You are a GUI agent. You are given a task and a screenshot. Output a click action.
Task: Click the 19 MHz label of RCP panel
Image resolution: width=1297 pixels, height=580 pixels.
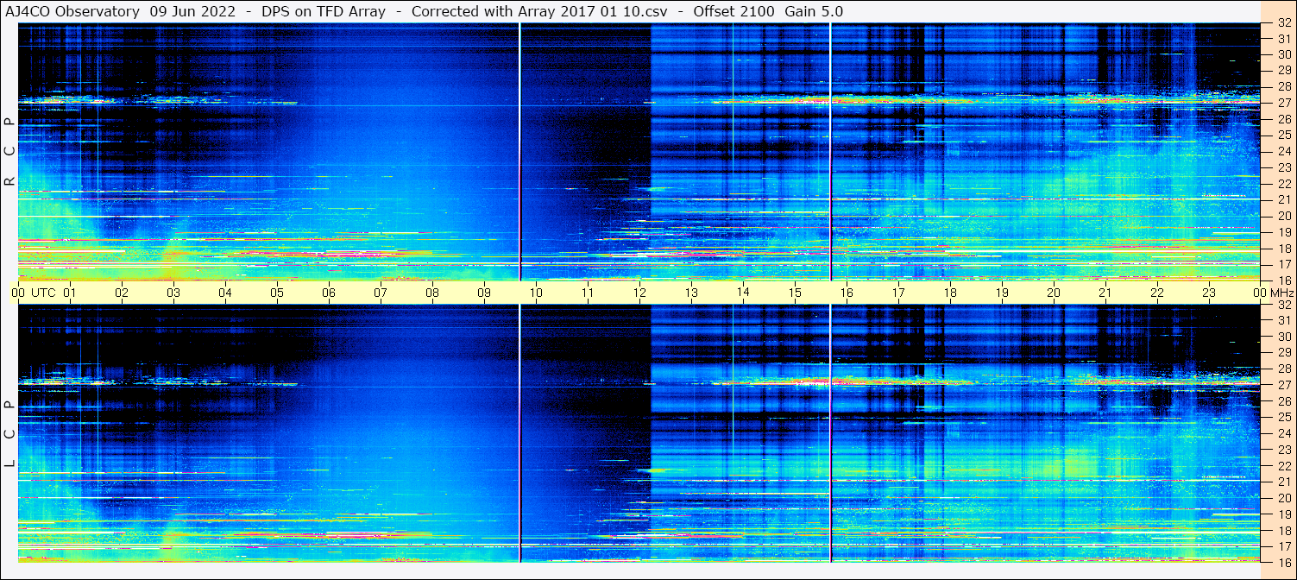pyautogui.click(x=1283, y=231)
